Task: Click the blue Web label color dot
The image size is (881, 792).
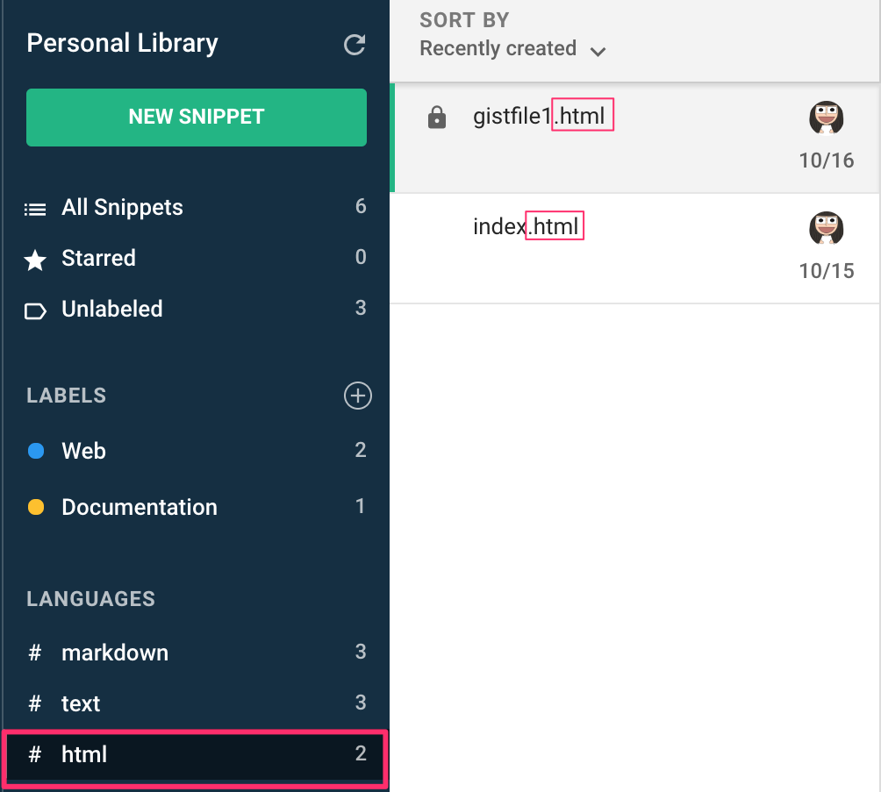Action: coord(36,452)
